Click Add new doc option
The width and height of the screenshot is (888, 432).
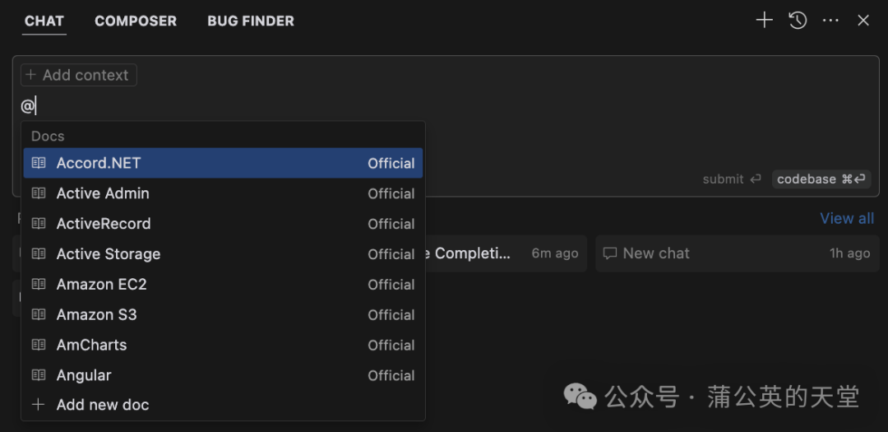(x=223, y=405)
